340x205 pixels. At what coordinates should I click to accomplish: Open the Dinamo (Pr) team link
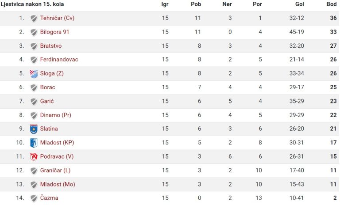[x=56, y=115]
